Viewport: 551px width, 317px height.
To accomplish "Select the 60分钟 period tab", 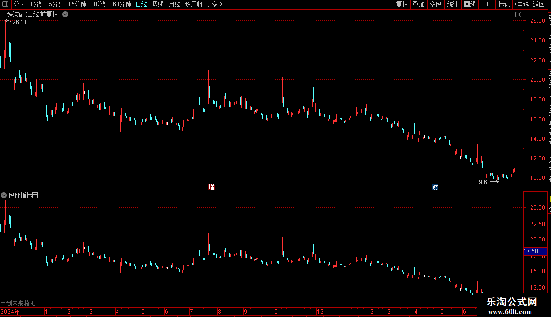I will coord(121,4).
